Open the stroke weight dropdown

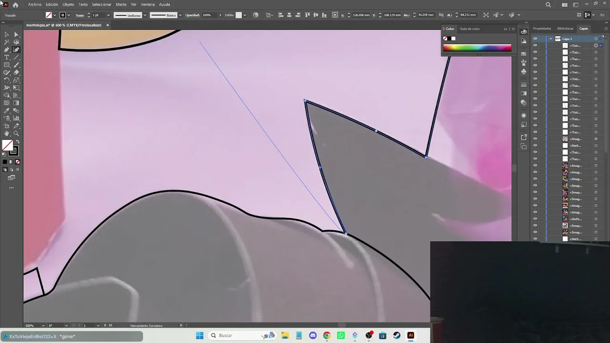point(108,15)
